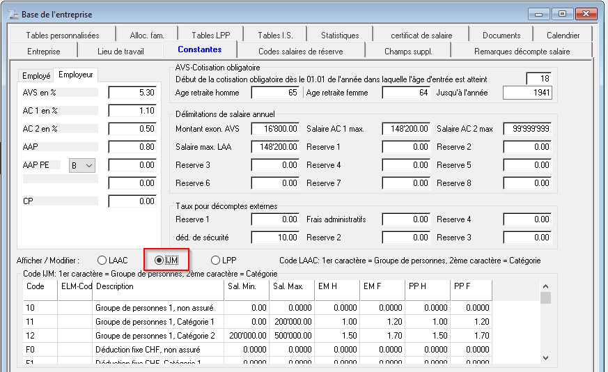Click the entry age field showing 18
The height and width of the screenshot is (372, 608).
pyautogui.click(x=538, y=79)
